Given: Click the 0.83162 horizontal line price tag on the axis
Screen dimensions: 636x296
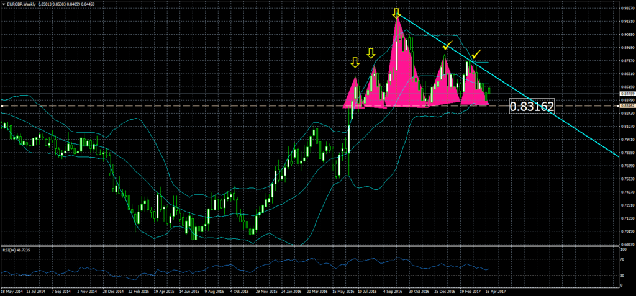Looking at the screenshot, I should coord(626,106).
